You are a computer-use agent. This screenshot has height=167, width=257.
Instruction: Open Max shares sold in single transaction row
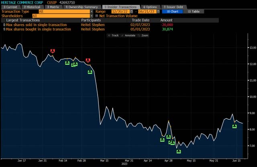37,25
